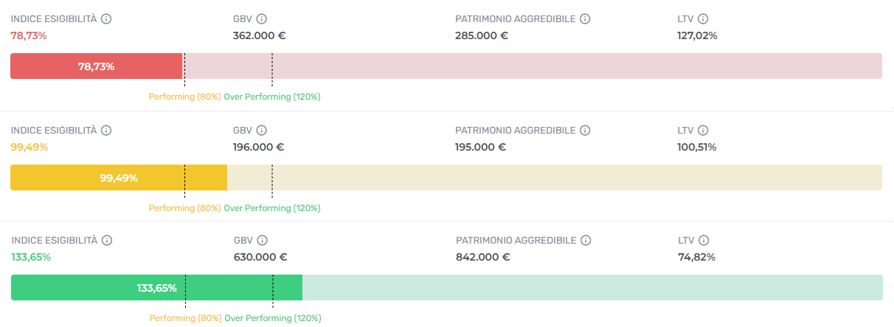Show info for Patrimonio Aggredibile 195.000 €
Screen dimensions: 894x327
click(x=584, y=131)
